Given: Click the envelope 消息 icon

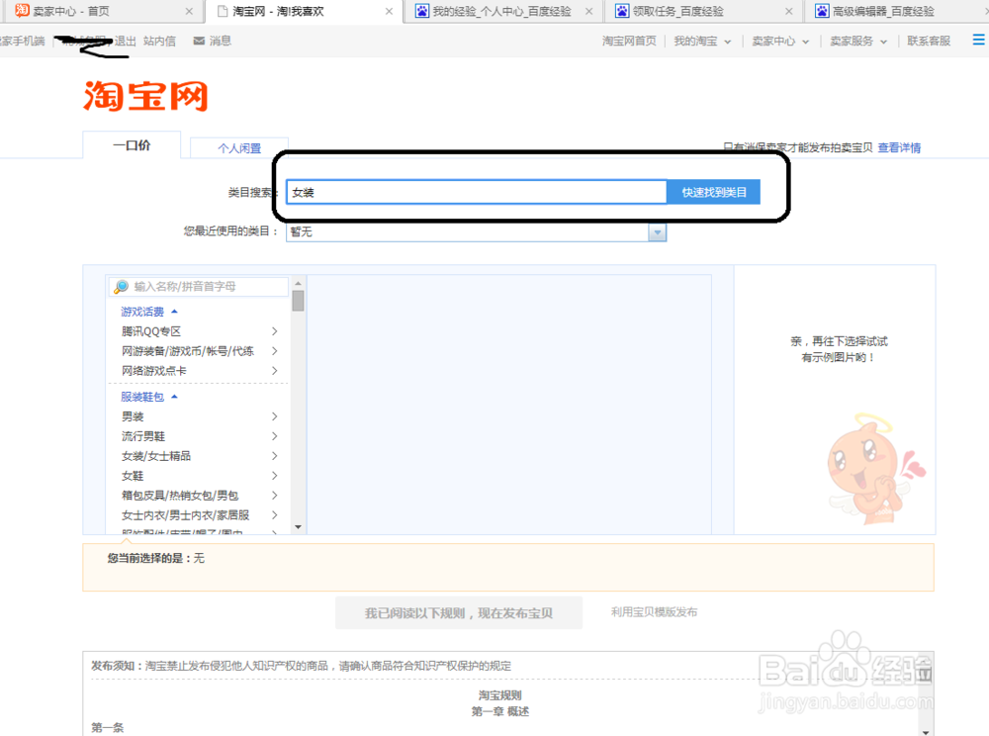Looking at the screenshot, I should pos(199,41).
